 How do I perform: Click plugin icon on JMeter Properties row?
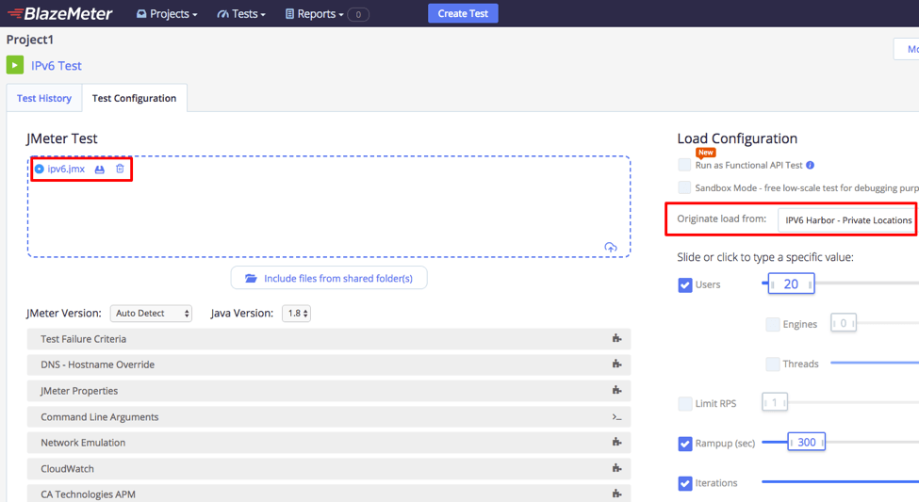[616, 390]
